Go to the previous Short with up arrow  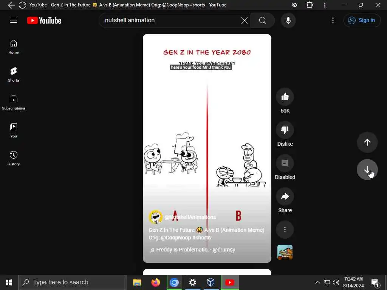click(367, 142)
